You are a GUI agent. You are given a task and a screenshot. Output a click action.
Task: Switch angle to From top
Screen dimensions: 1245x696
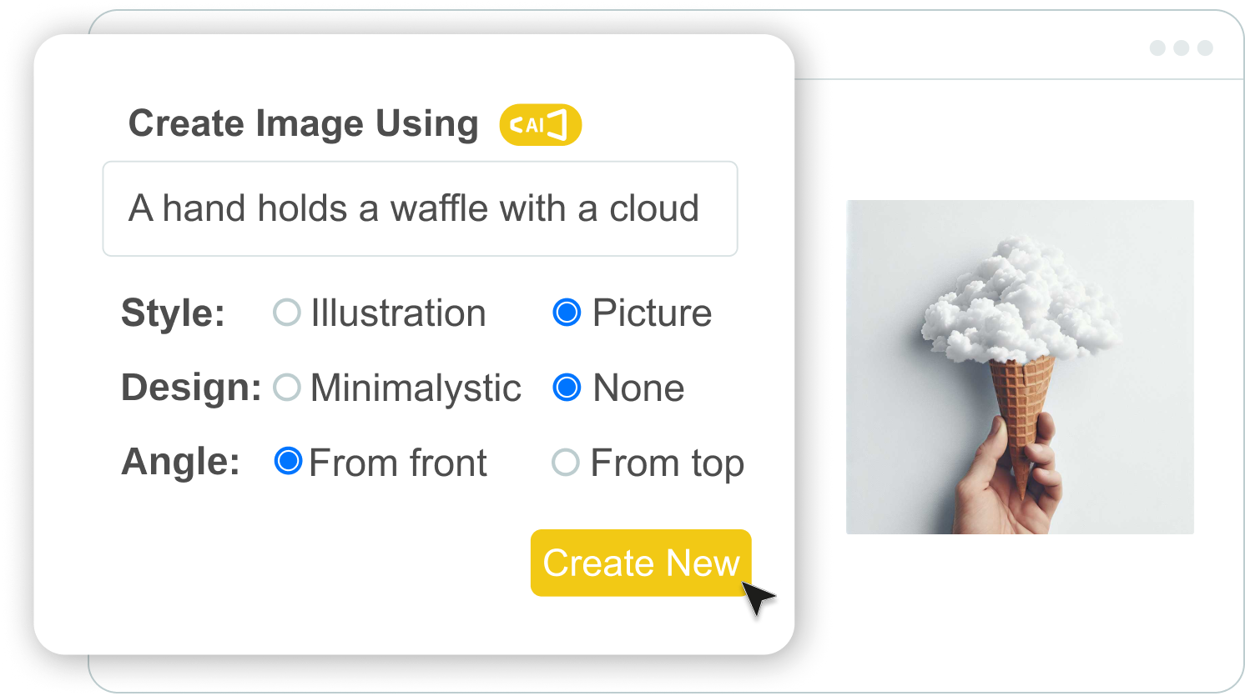click(565, 462)
